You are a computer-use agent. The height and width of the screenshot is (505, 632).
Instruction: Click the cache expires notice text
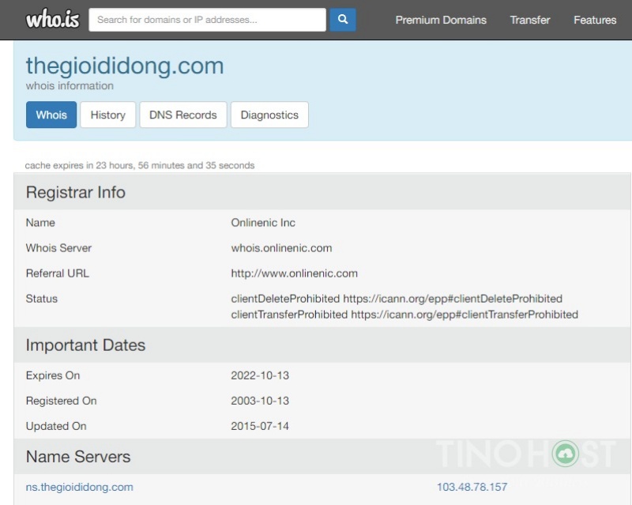click(x=140, y=165)
